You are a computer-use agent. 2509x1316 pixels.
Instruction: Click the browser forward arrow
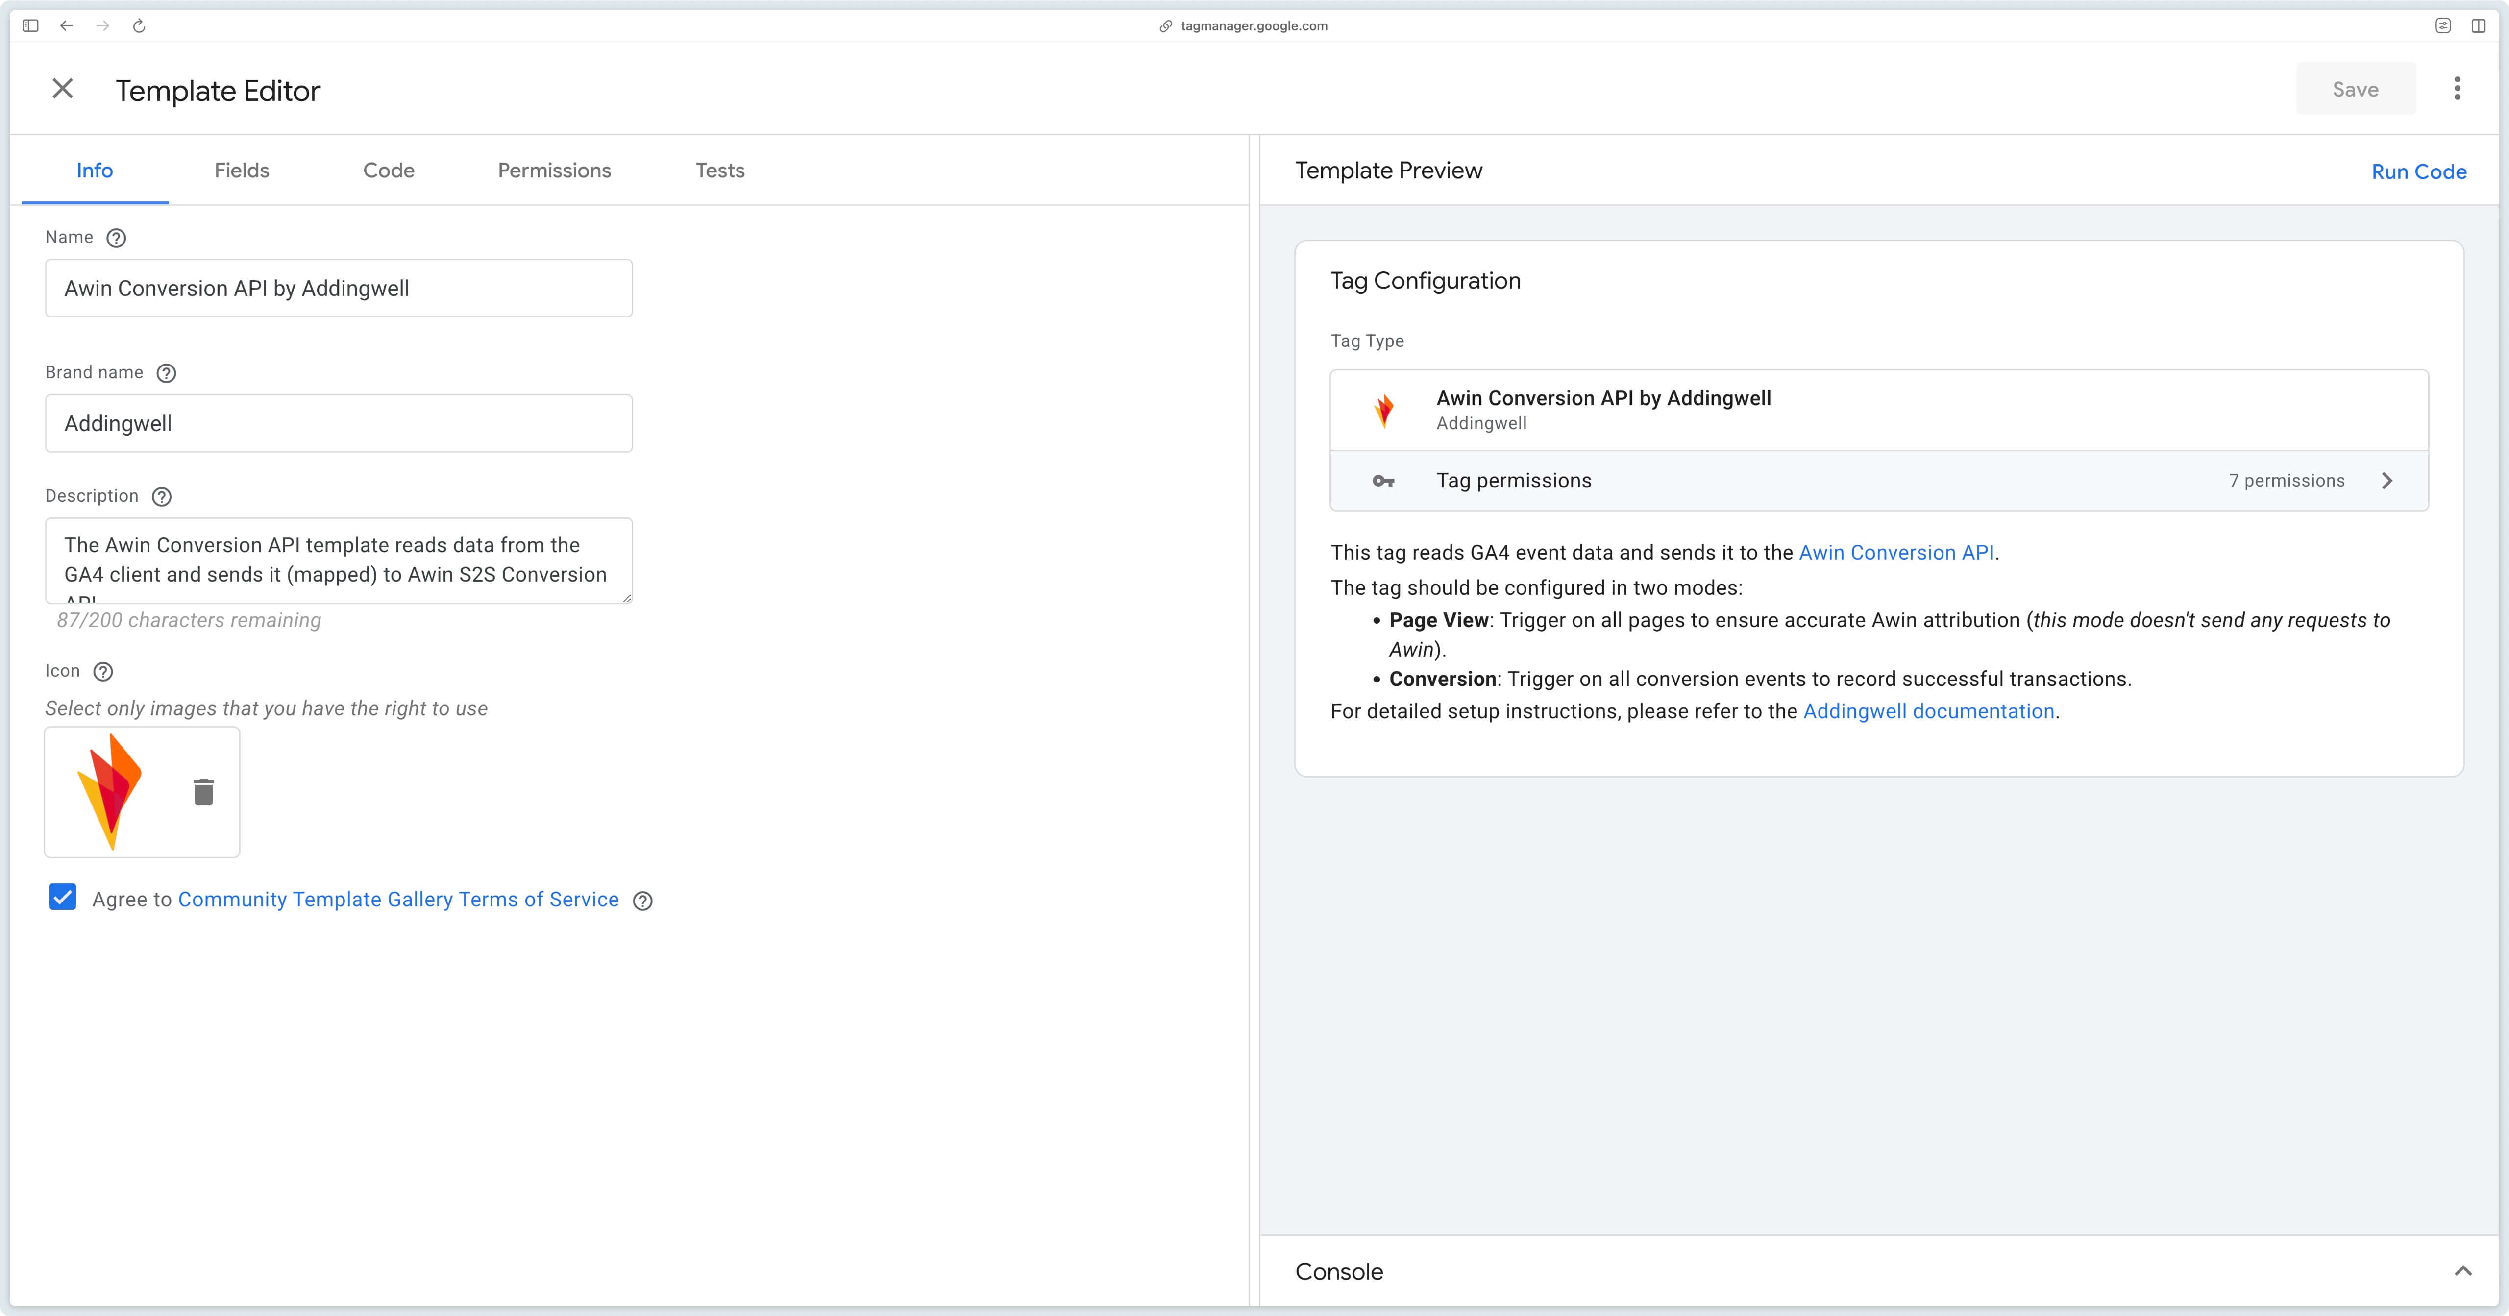coord(103,25)
